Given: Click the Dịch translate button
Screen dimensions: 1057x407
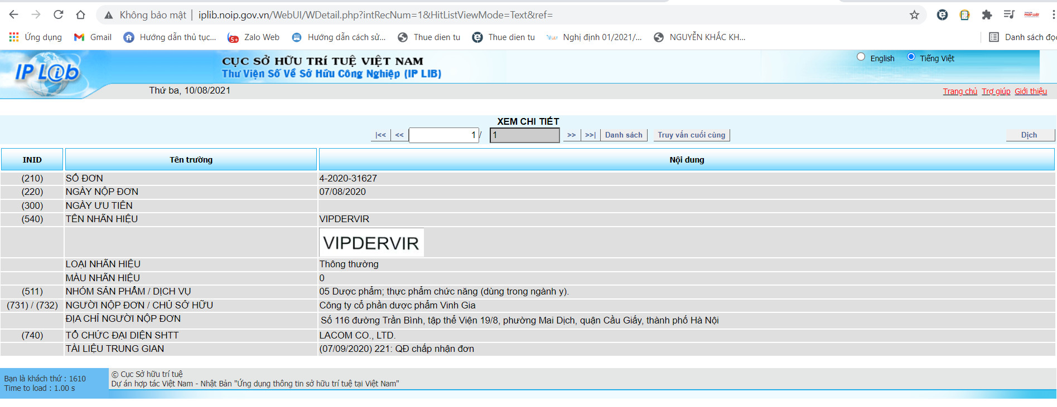Looking at the screenshot, I should tap(1029, 135).
